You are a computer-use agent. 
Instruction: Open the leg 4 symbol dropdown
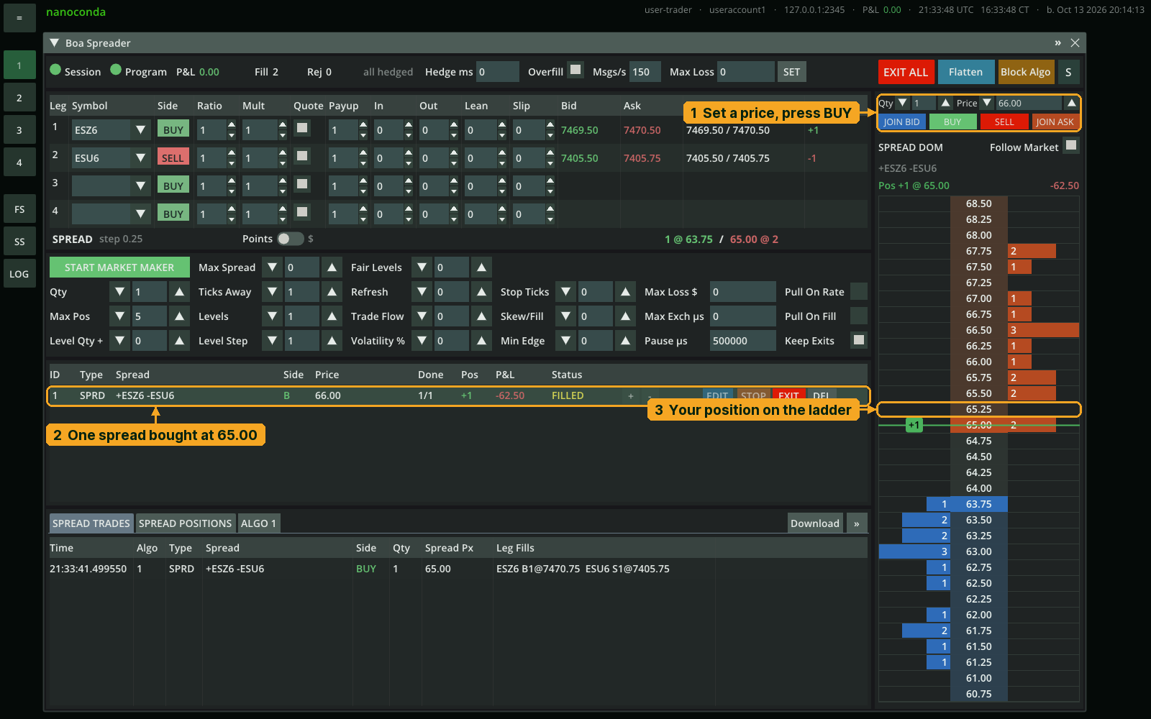pyautogui.click(x=140, y=214)
